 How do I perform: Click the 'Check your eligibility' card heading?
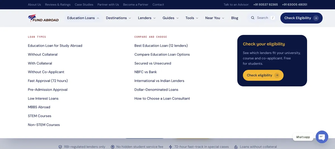[x=264, y=44]
